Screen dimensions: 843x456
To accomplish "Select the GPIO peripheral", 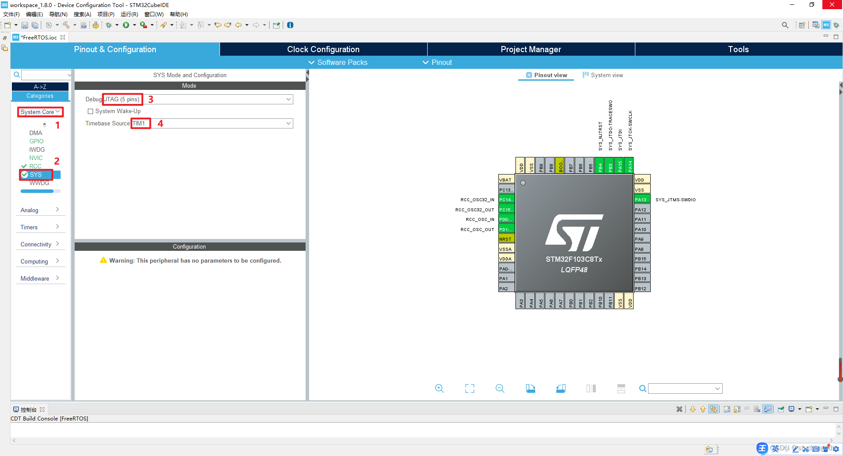I will 36,141.
